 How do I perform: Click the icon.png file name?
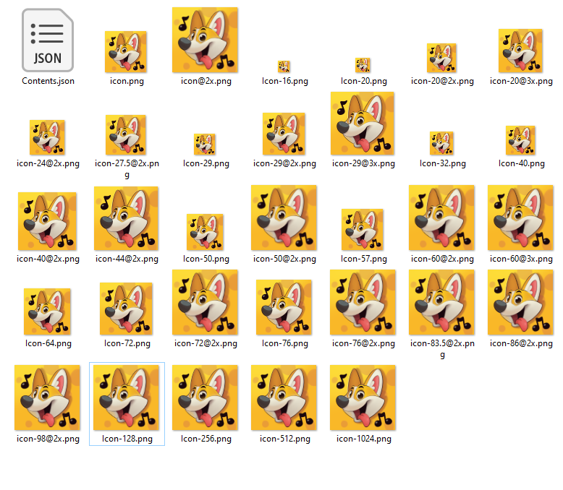coord(127,81)
